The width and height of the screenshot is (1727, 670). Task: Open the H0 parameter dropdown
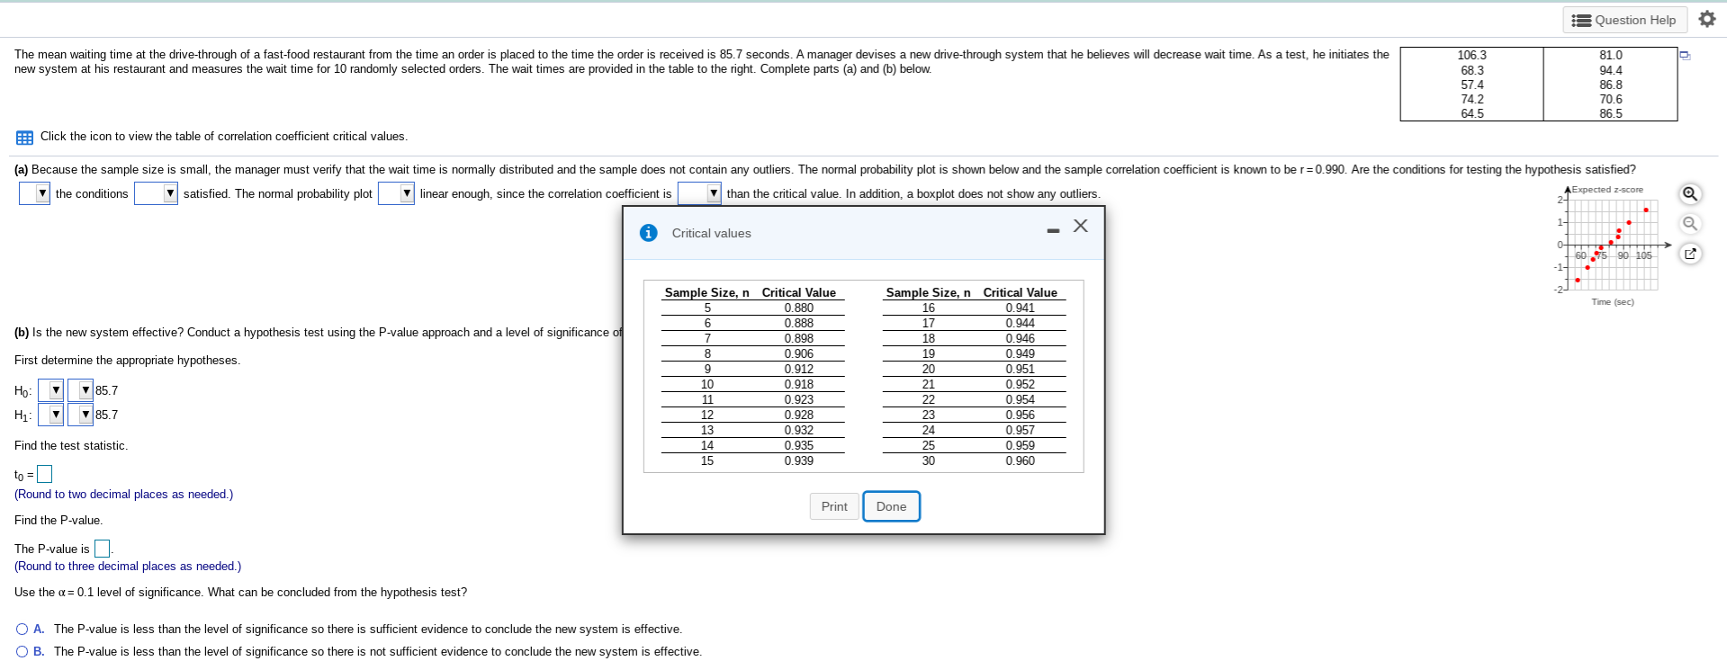(x=50, y=390)
